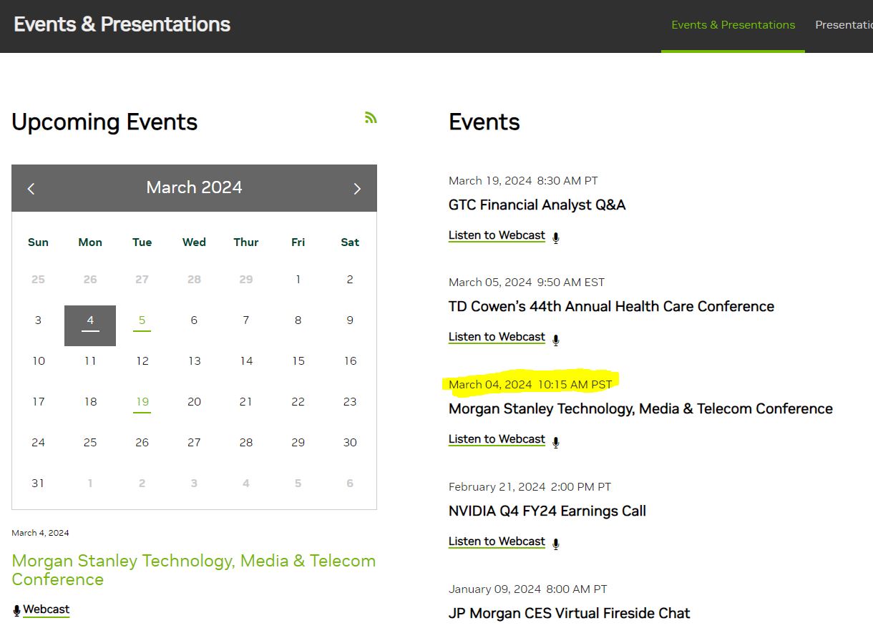Select March 4 in the calendar
The height and width of the screenshot is (628, 873).
pos(90,320)
